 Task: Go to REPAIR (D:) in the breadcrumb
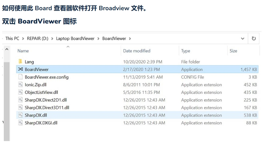point(37,38)
